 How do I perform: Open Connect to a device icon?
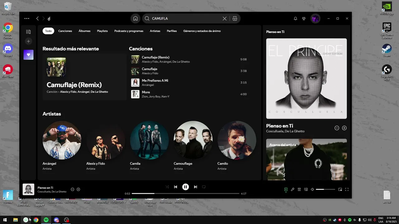click(306, 189)
